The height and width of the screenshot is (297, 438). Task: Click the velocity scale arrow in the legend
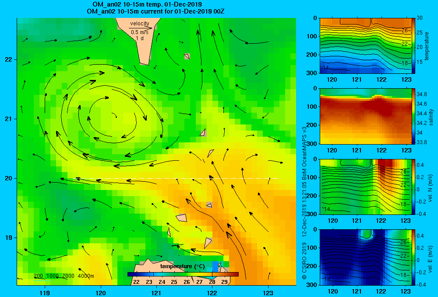pos(141,28)
